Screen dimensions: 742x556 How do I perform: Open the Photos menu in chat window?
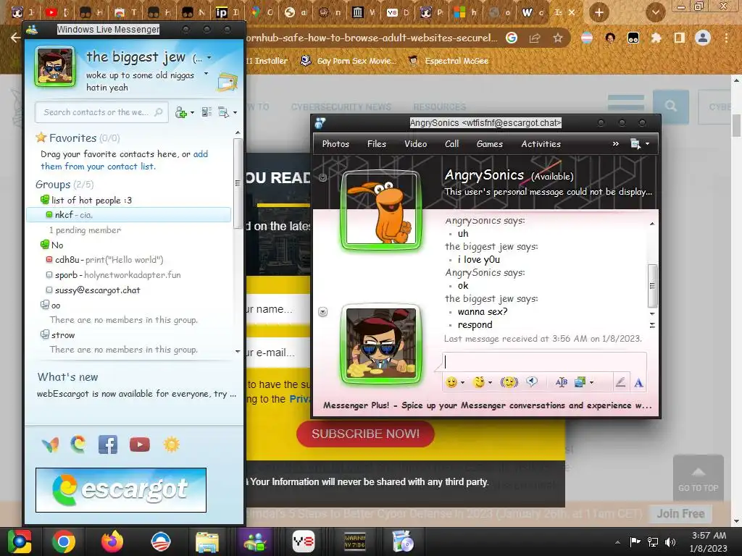[335, 144]
